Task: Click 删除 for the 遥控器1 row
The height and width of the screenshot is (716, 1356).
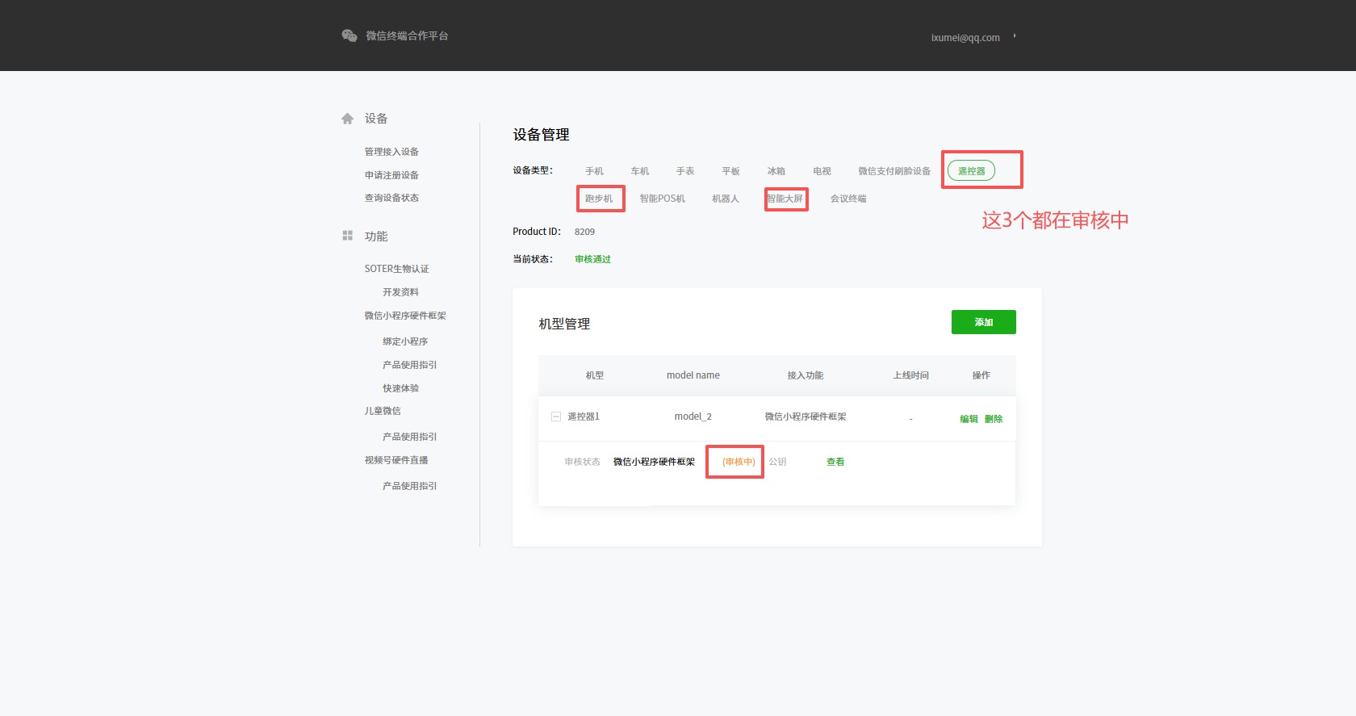Action: [994, 419]
